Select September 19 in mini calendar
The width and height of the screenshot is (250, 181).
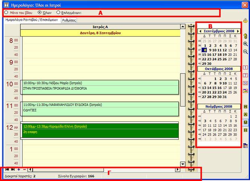(225, 55)
